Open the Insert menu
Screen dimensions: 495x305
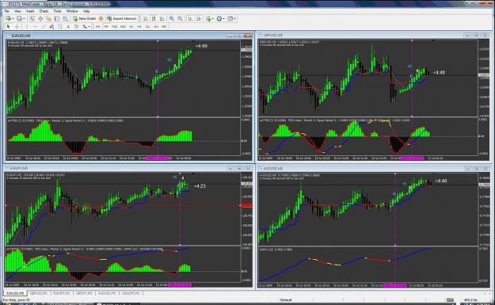tap(30, 11)
